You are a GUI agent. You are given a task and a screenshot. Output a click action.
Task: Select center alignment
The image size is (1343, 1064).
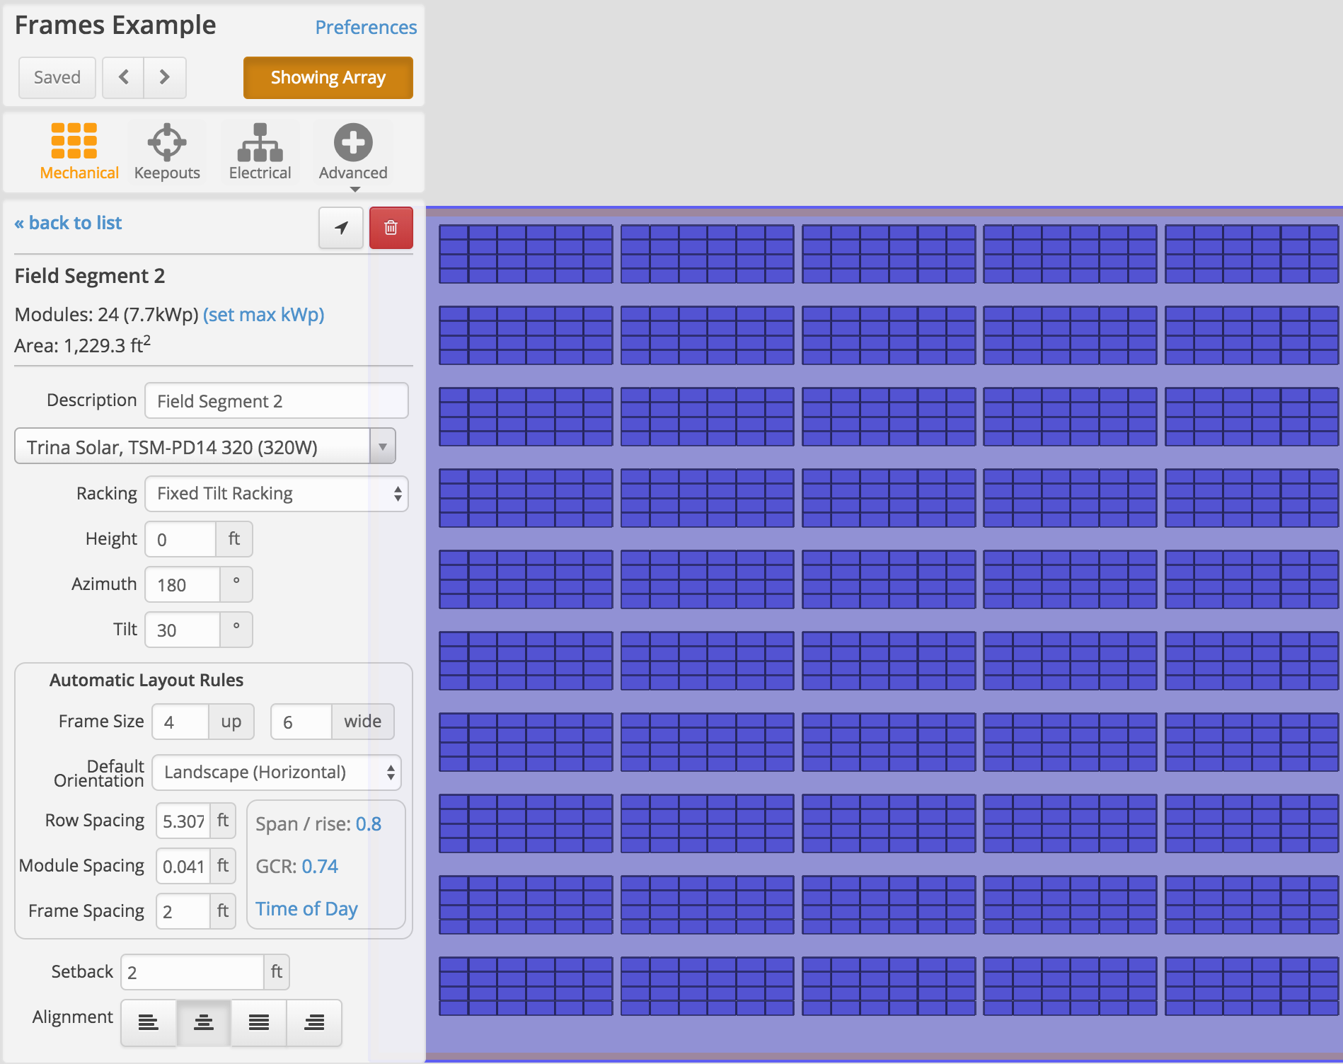[x=204, y=1022]
